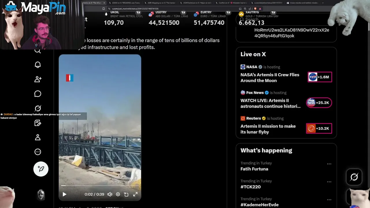The width and height of the screenshot is (370, 208).
Task: Click the Fox News +25.2K listeners badge
Action: click(x=319, y=103)
